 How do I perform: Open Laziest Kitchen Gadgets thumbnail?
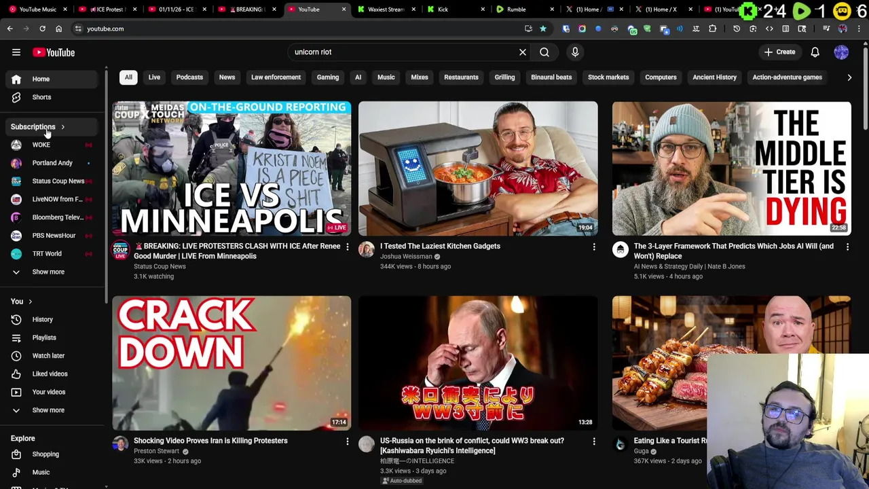click(478, 168)
